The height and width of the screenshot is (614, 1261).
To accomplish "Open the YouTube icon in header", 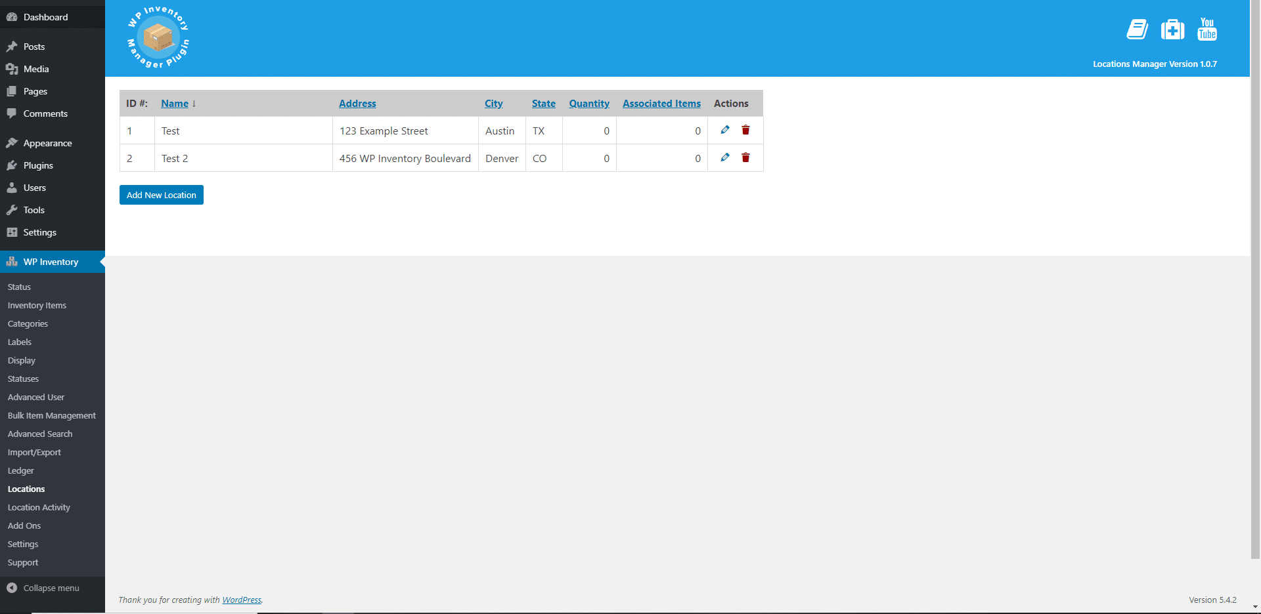I will (1207, 30).
